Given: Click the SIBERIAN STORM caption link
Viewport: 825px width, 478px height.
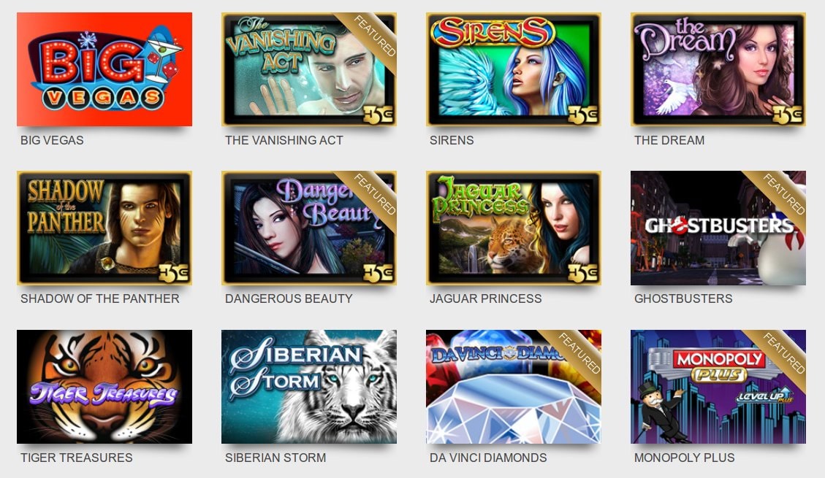Looking at the screenshot, I should coord(275,458).
